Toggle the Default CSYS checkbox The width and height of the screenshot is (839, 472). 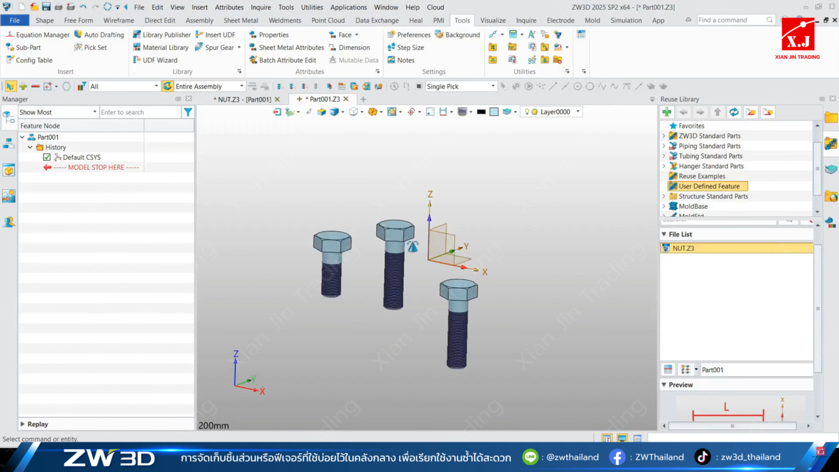pyautogui.click(x=47, y=157)
